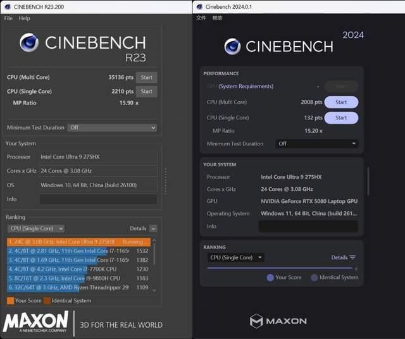Click the Cinebench R23 title bar app icon
This screenshot has width=405, height=339.
click(8, 7)
